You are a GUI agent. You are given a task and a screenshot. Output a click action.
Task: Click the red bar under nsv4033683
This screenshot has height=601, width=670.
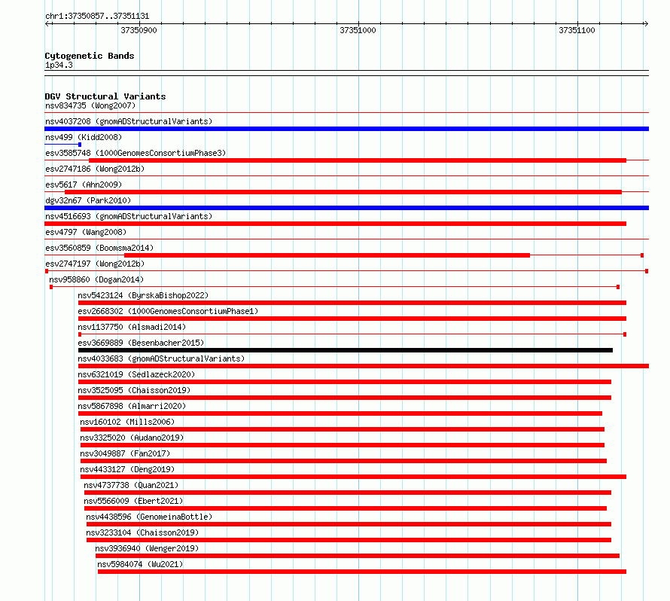(363, 366)
